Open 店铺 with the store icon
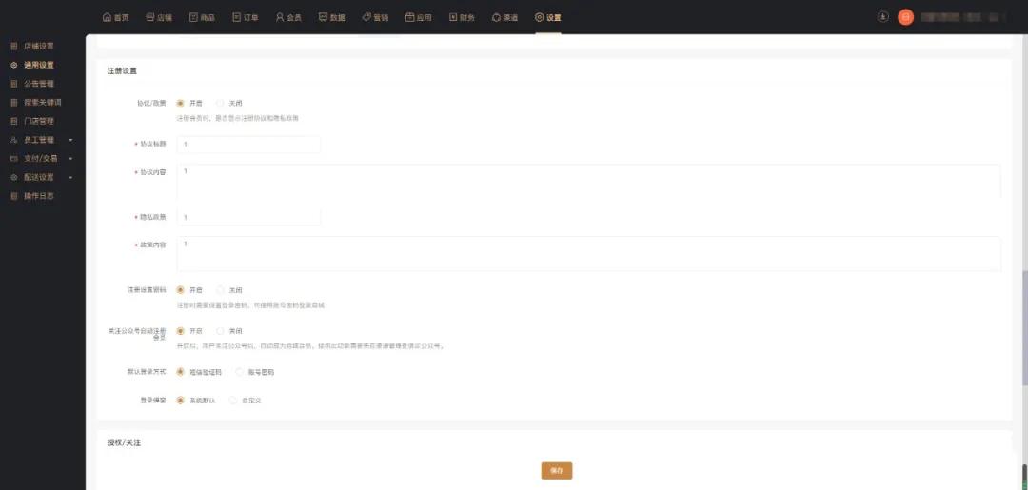The image size is (1028, 490). [x=150, y=18]
